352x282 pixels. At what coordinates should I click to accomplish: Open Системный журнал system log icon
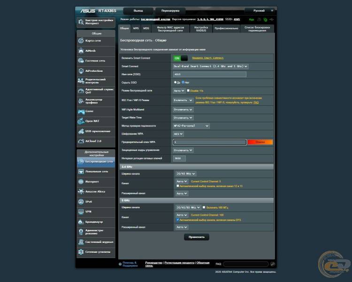click(x=81, y=242)
